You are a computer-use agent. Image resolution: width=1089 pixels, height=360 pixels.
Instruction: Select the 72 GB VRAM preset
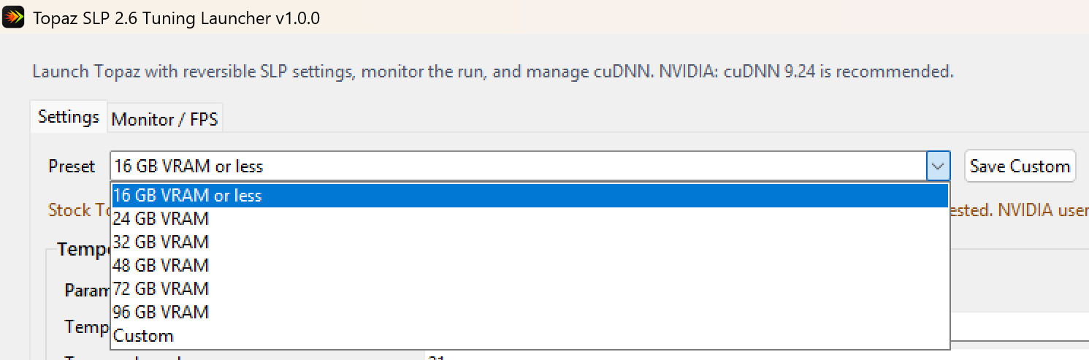[x=530, y=288]
